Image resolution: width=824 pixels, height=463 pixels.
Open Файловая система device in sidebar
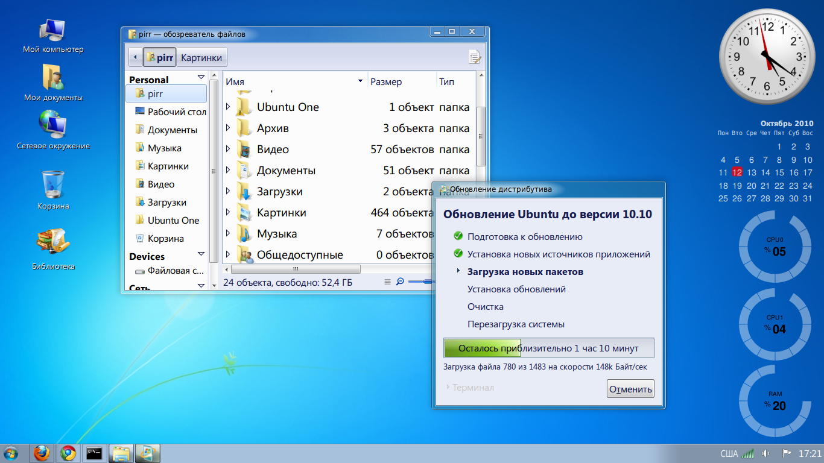(166, 271)
